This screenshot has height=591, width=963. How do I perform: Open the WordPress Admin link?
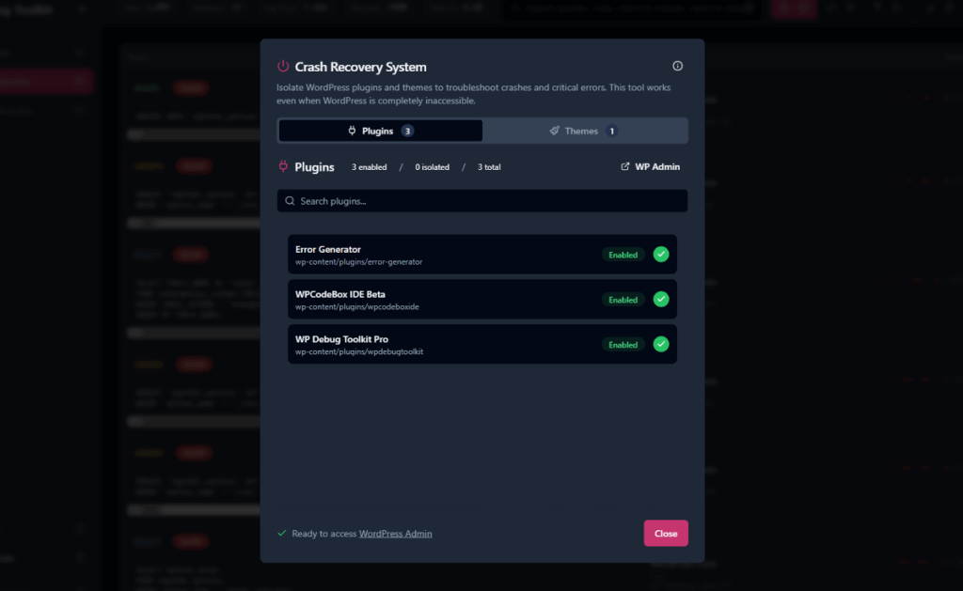[395, 533]
